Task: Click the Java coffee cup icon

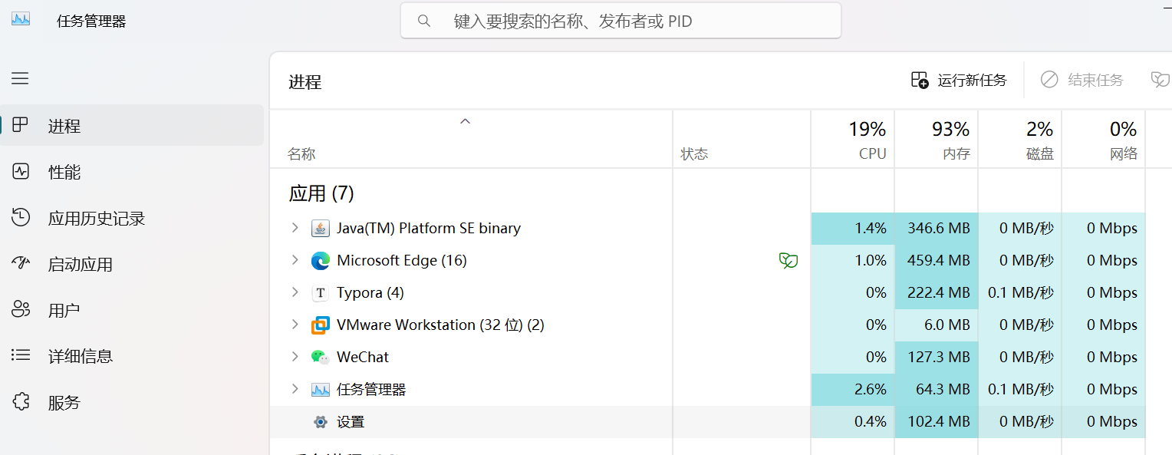Action: point(320,229)
